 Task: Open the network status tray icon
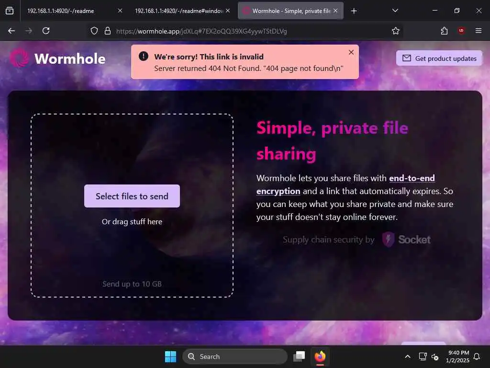pos(423,356)
